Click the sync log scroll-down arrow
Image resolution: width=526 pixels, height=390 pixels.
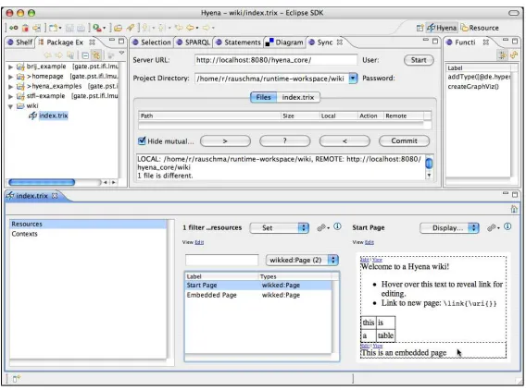[x=429, y=175]
